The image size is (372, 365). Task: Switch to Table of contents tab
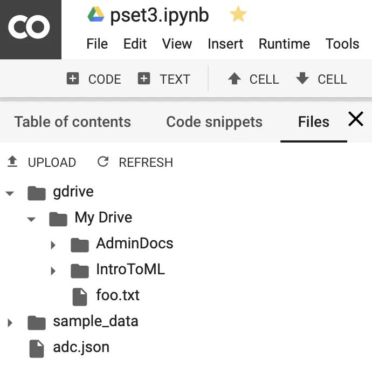click(x=72, y=122)
